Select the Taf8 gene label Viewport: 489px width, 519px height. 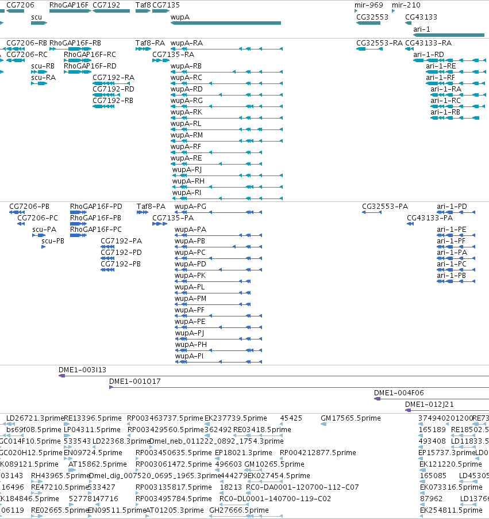pyautogui.click(x=143, y=5)
